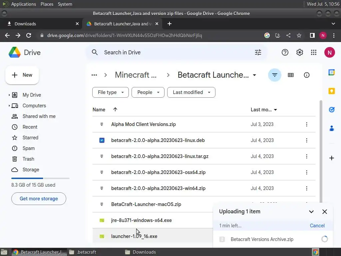
Task: Open Chrome profile N avatar
Action: pos(323,35)
